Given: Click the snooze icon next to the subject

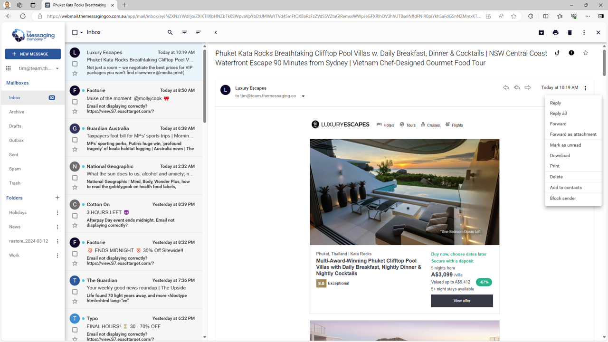Looking at the screenshot, I should tap(557, 53).
